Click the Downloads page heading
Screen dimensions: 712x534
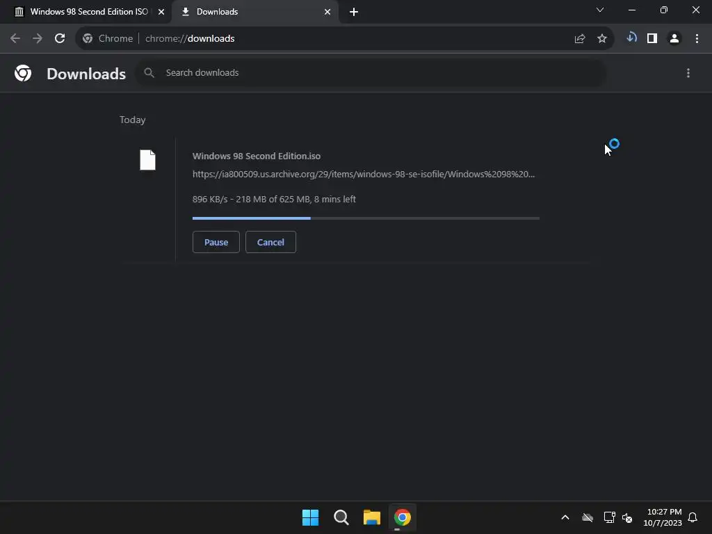point(86,74)
